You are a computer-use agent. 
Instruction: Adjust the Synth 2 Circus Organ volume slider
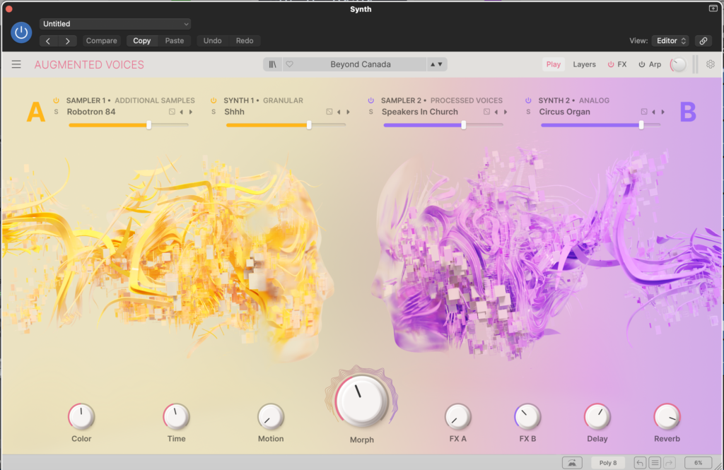click(x=641, y=125)
